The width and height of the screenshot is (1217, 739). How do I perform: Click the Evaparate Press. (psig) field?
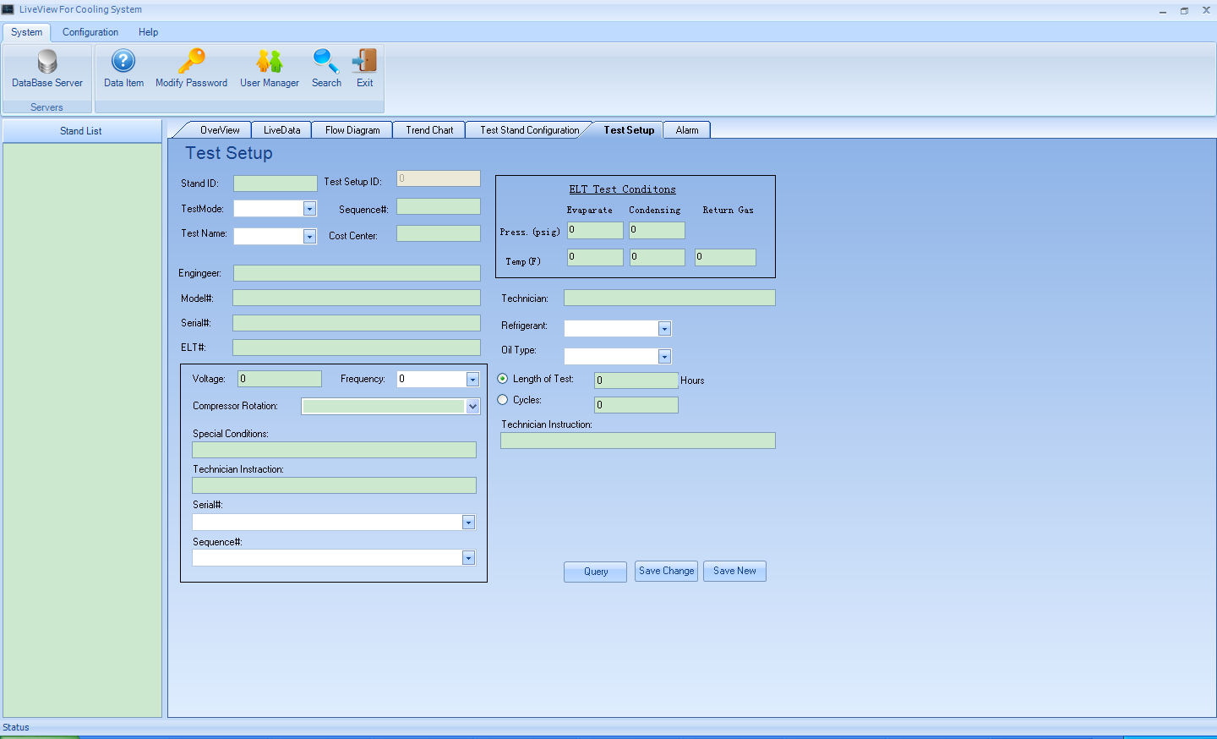[595, 230]
